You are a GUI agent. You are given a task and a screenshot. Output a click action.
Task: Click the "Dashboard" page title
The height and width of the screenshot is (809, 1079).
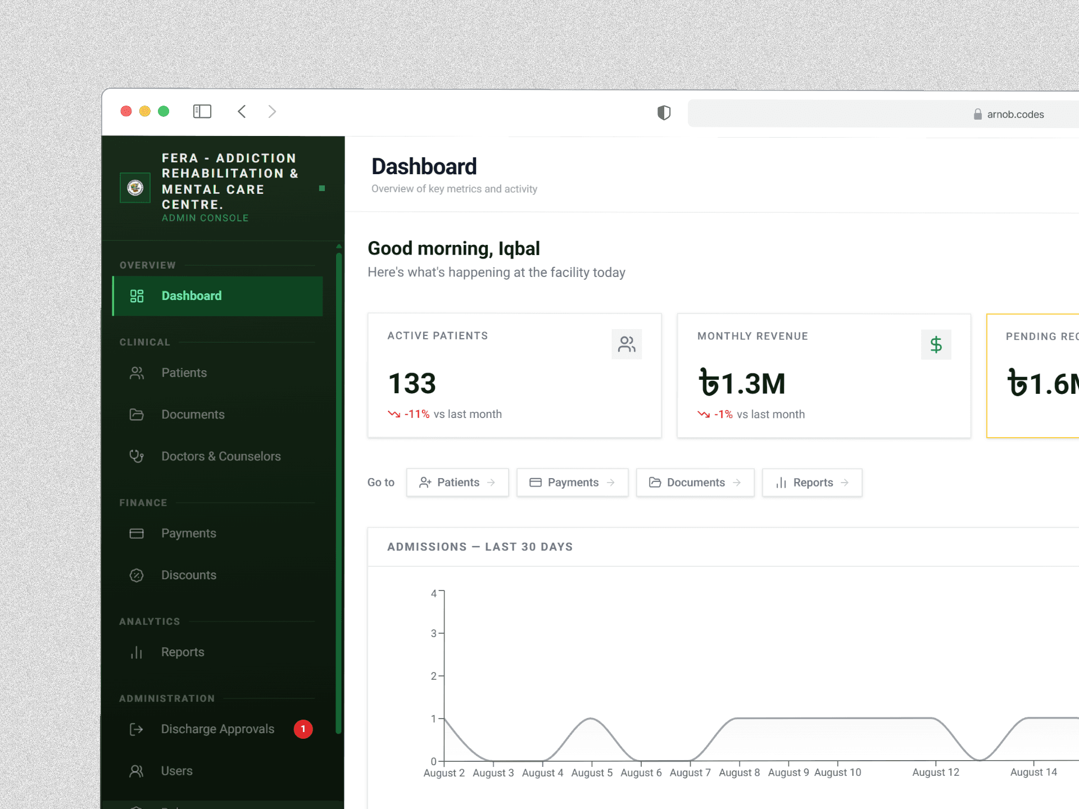(x=424, y=167)
